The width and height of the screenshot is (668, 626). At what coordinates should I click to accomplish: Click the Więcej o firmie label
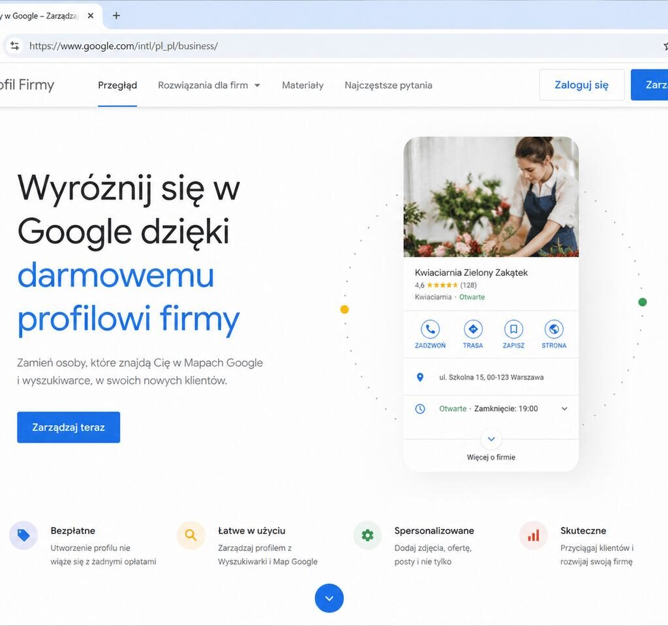(491, 457)
